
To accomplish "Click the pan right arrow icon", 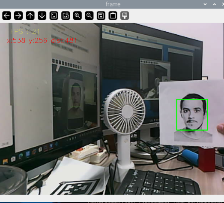I will tap(18, 15).
